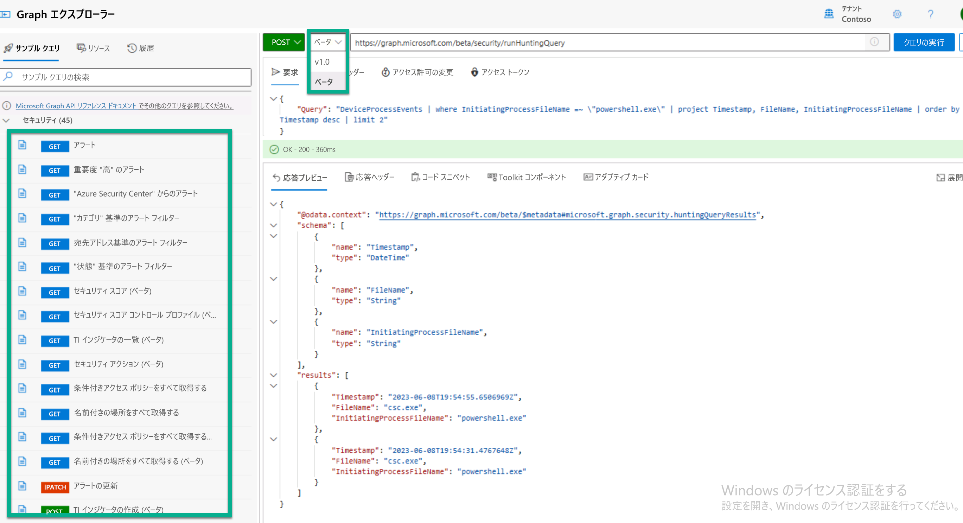
Task: Collapse the "results" array chevron
Action: tap(273, 375)
